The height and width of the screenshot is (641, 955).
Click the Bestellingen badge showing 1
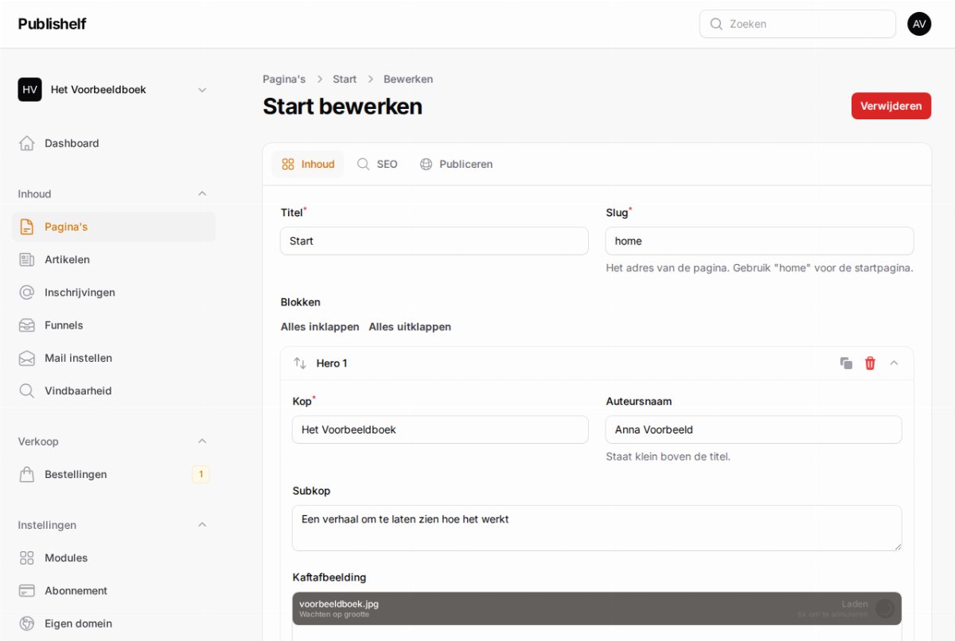coord(201,474)
